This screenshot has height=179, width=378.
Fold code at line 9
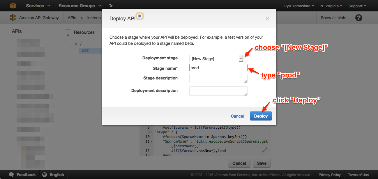pos(152,132)
